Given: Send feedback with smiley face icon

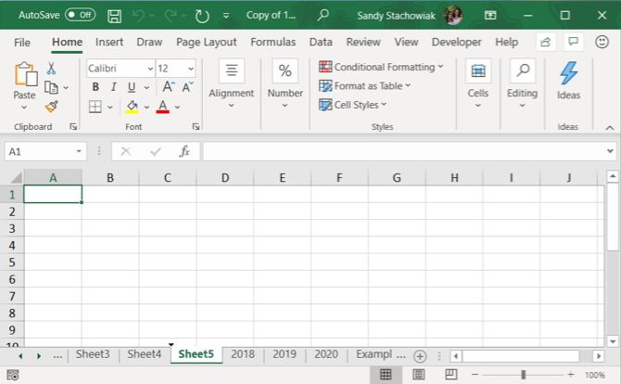Looking at the screenshot, I should click(602, 42).
